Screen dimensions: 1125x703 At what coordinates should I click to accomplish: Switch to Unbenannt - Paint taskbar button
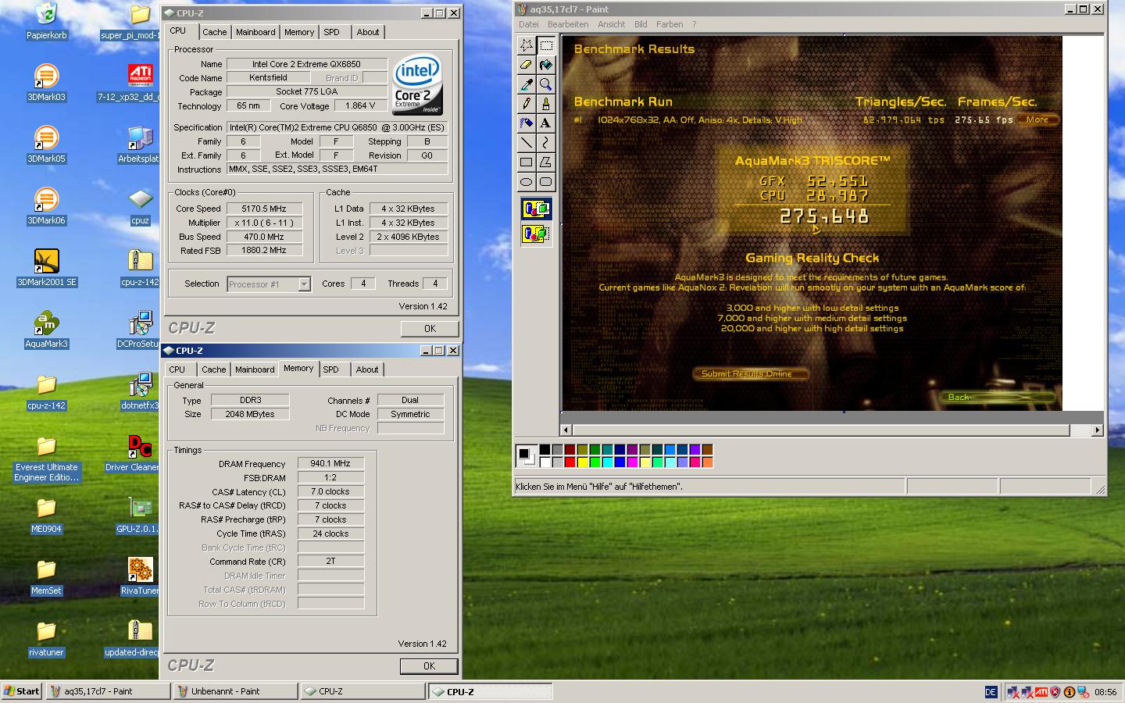[x=235, y=691]
